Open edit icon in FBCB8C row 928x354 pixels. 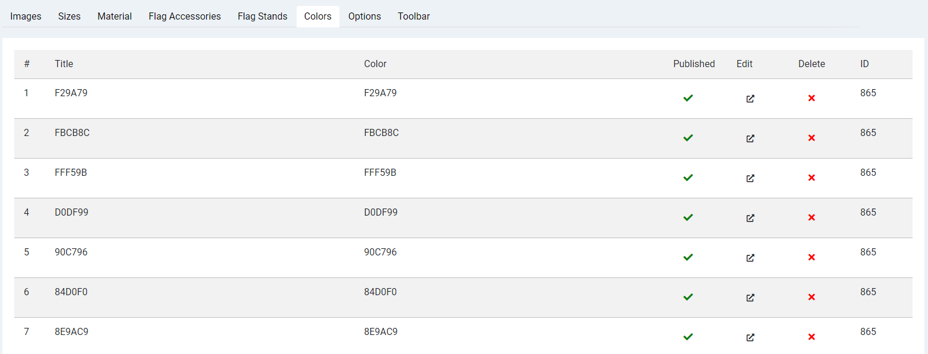[750, 138]
